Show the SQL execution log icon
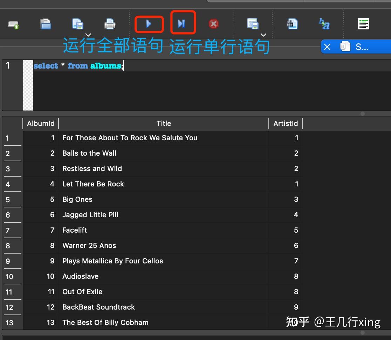The image size is (391, 340). 363,24
